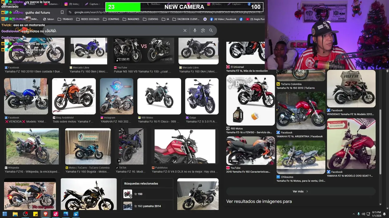Click Yamaha Fz 16 150 2012 | TuCarro caption

coord(296,88)
